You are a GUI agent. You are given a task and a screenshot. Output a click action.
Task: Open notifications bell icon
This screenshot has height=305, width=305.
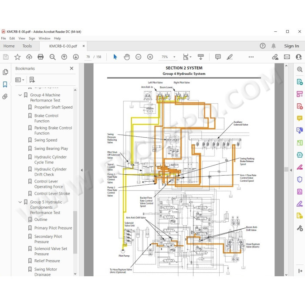pos(274,46)
